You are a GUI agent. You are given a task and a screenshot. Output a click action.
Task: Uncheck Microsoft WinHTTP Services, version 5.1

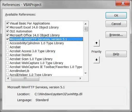(7, 39)
